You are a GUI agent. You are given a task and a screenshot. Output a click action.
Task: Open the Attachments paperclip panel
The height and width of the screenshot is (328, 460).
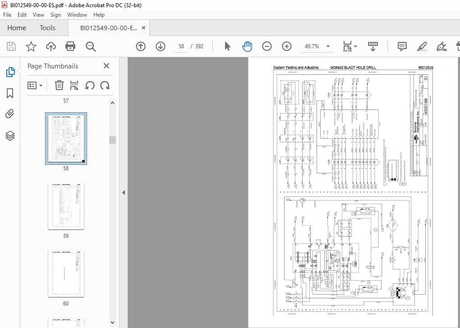pos(10,114)
